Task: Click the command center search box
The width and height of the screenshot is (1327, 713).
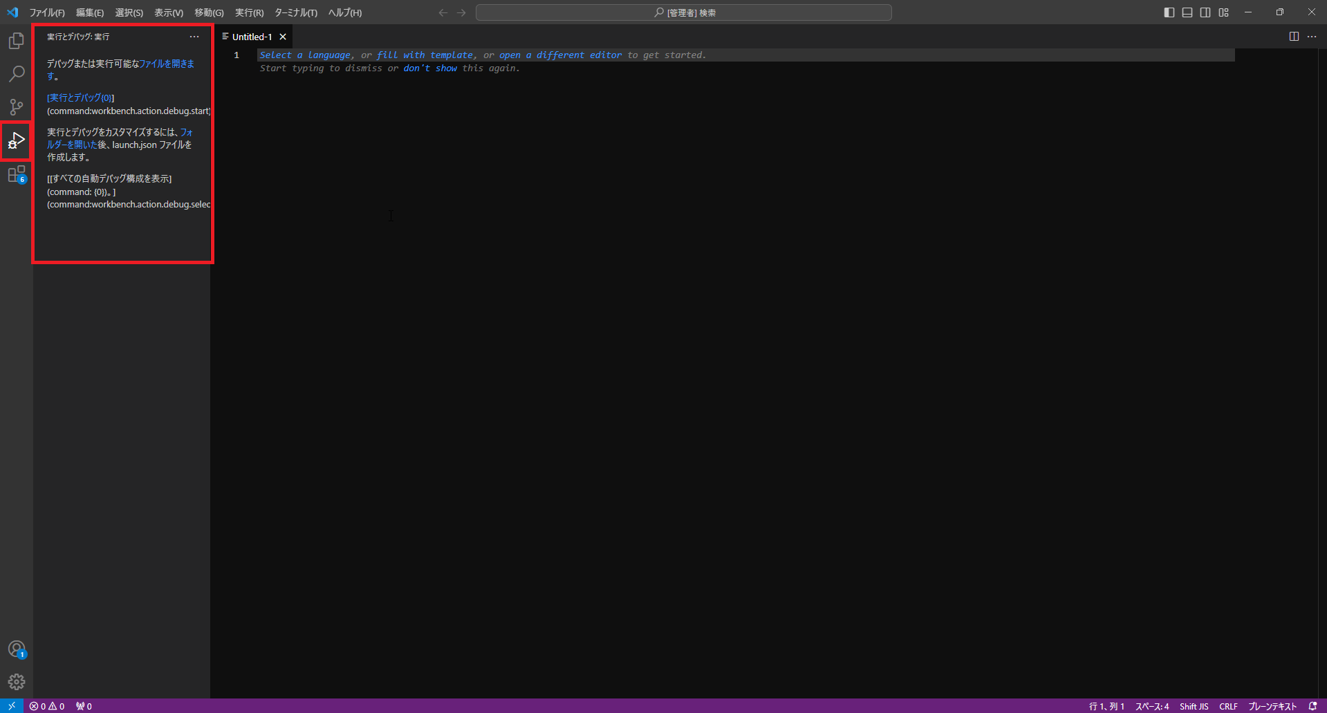Action: click(684, 12)
